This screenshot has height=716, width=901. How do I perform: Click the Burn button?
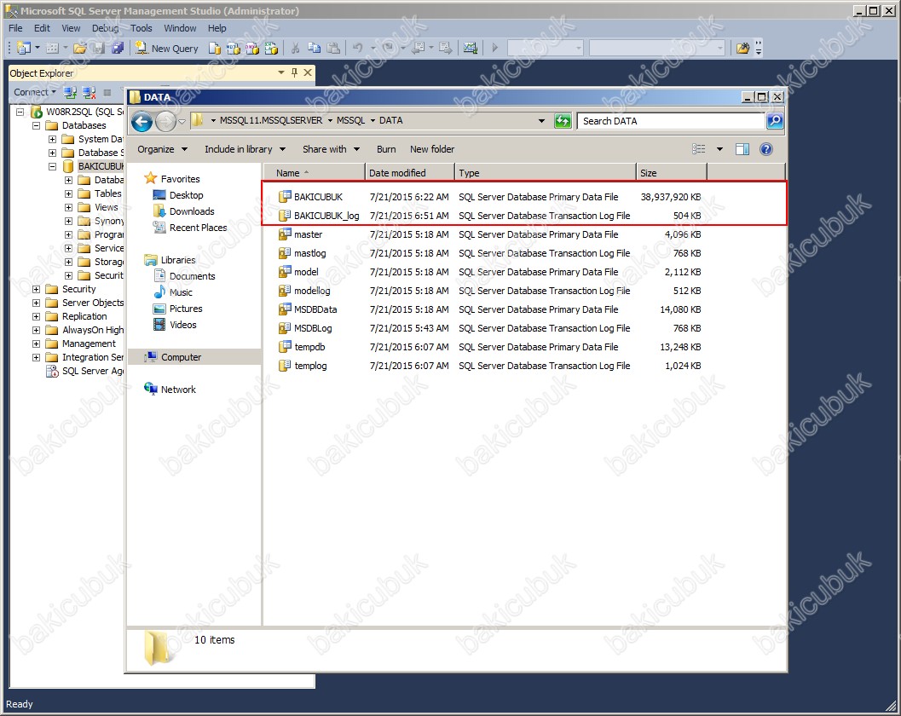click(x=386, y=149)
